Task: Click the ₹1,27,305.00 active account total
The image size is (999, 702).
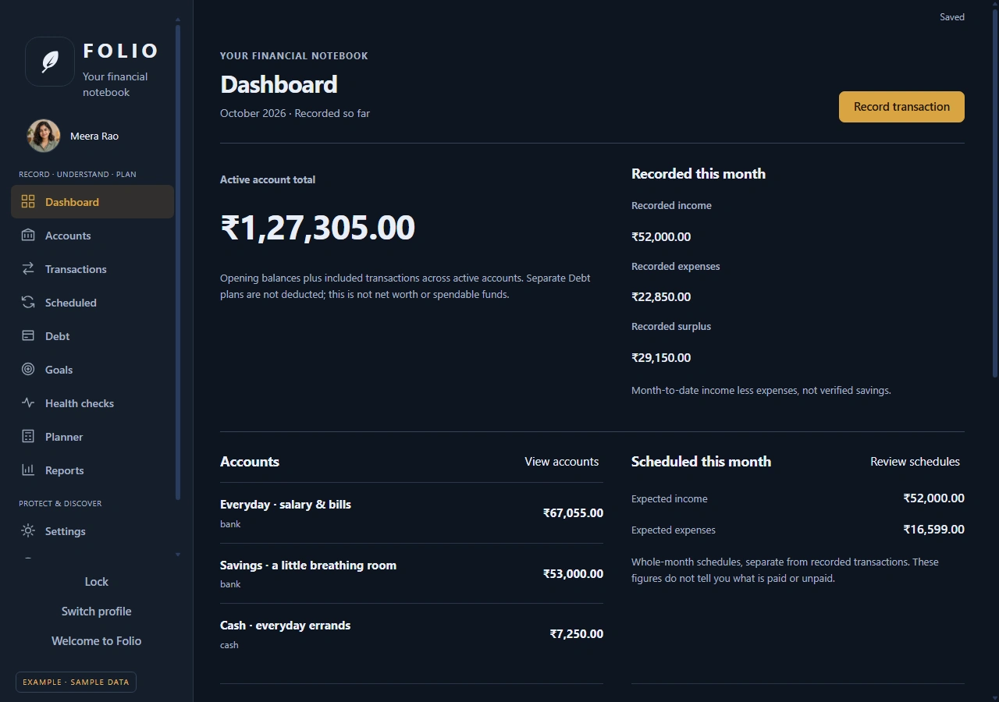Action: [x=318, y=228]
